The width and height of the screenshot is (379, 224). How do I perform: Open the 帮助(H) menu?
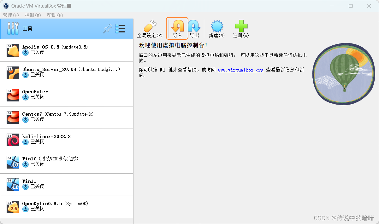click(55, 15)
